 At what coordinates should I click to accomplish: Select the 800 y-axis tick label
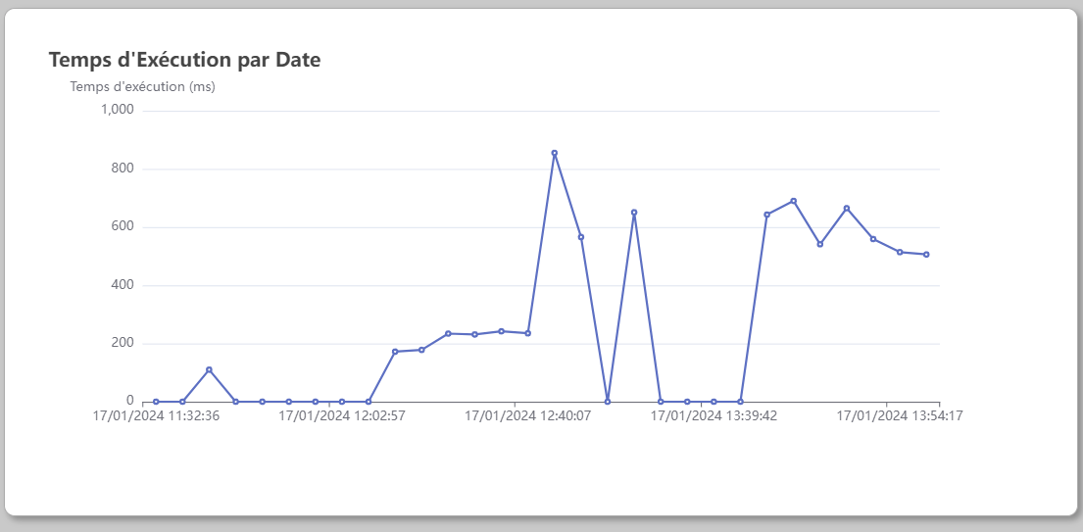[123, 169]
